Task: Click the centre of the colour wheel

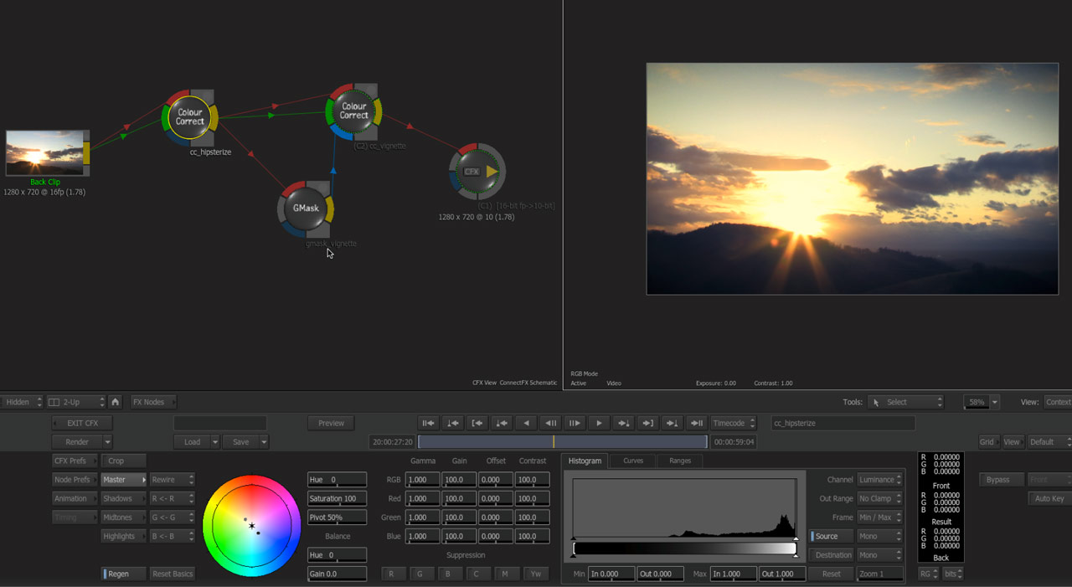Action: 251,526
